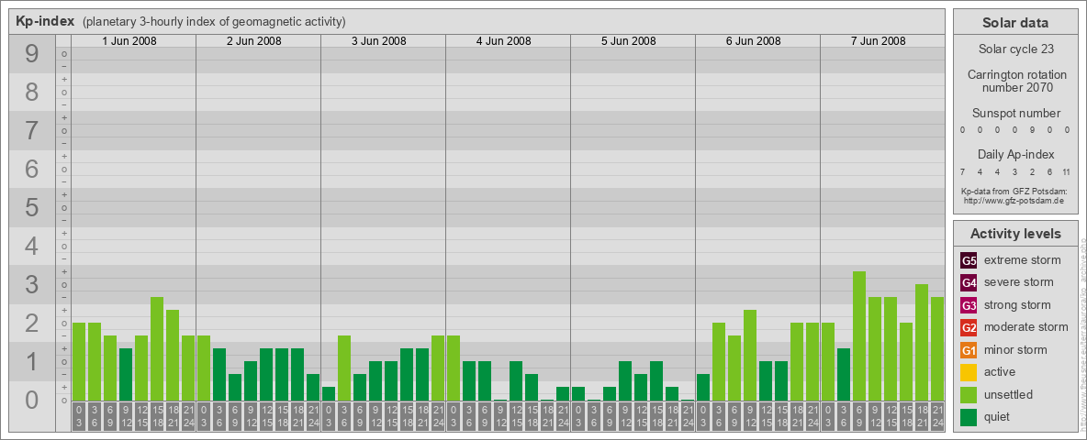Image resolution: width=1087 pixels, height=440 pixels.
Task: Click the Kp scale number 7
Action: click(32, 130)
